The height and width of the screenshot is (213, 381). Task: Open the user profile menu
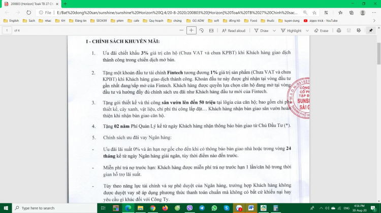tap(363, 13)
